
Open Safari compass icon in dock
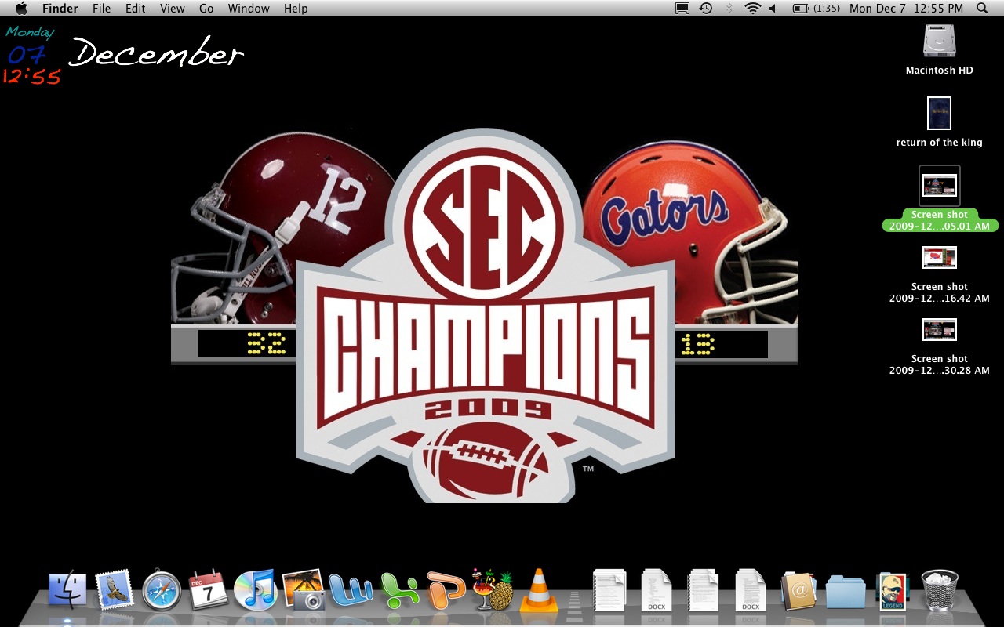click(x=162, y=591)
